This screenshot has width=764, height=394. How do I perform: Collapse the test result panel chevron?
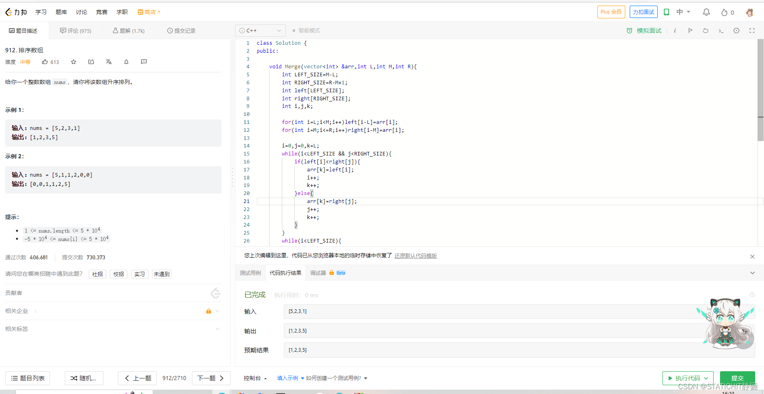752,273
